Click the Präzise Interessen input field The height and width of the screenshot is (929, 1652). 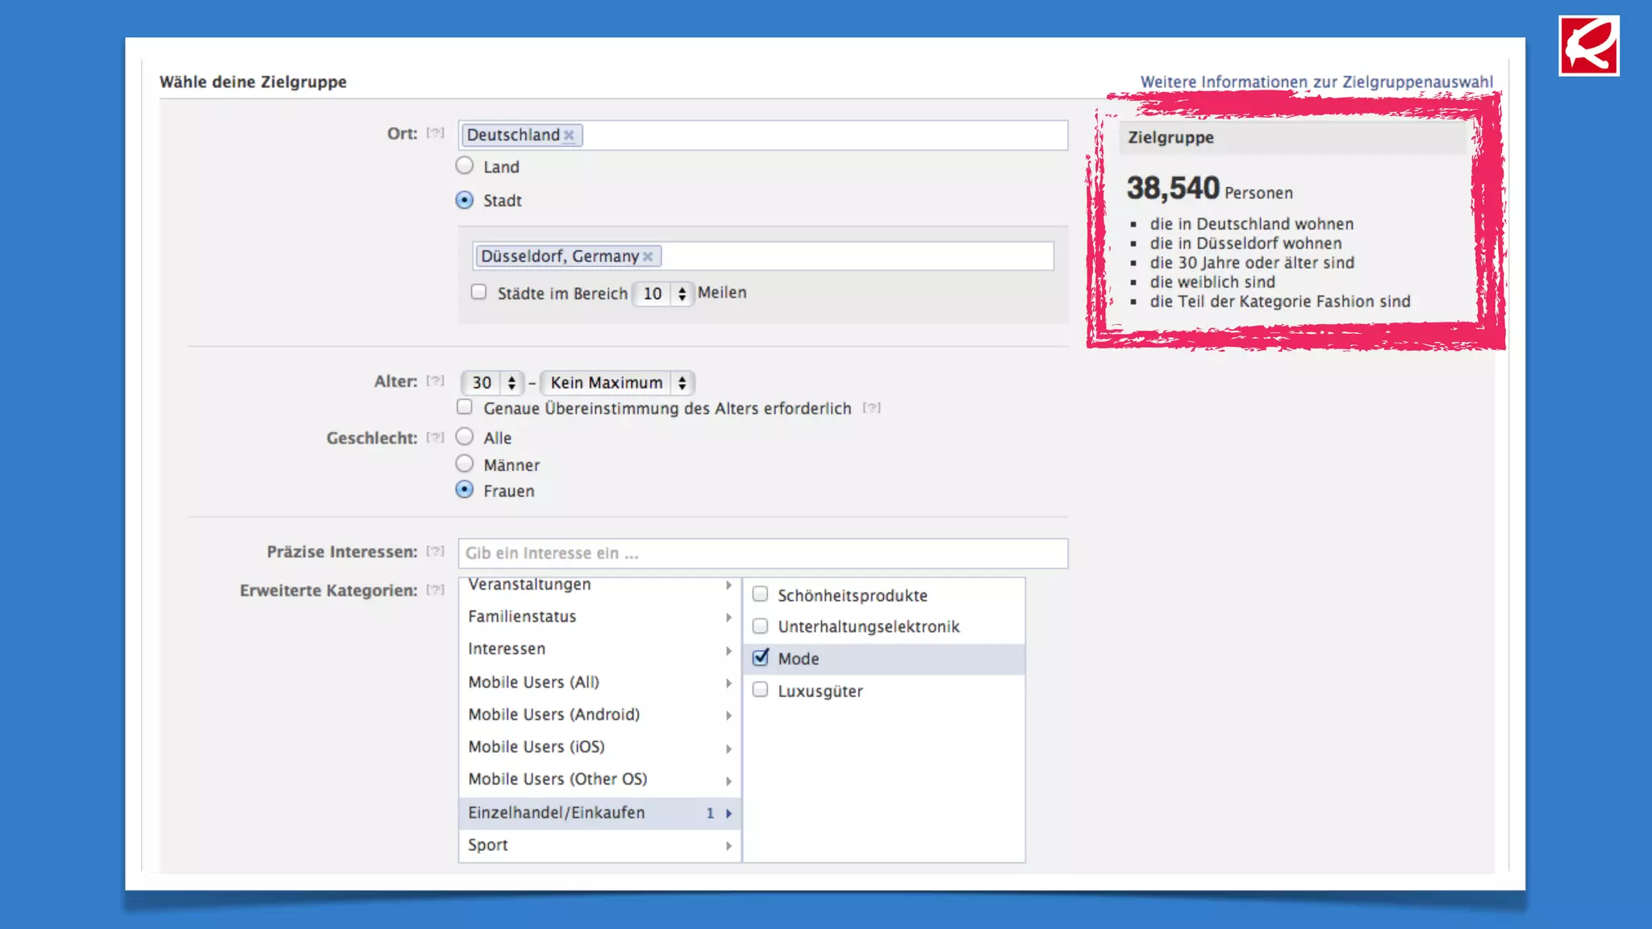click(x=762, y=553)
